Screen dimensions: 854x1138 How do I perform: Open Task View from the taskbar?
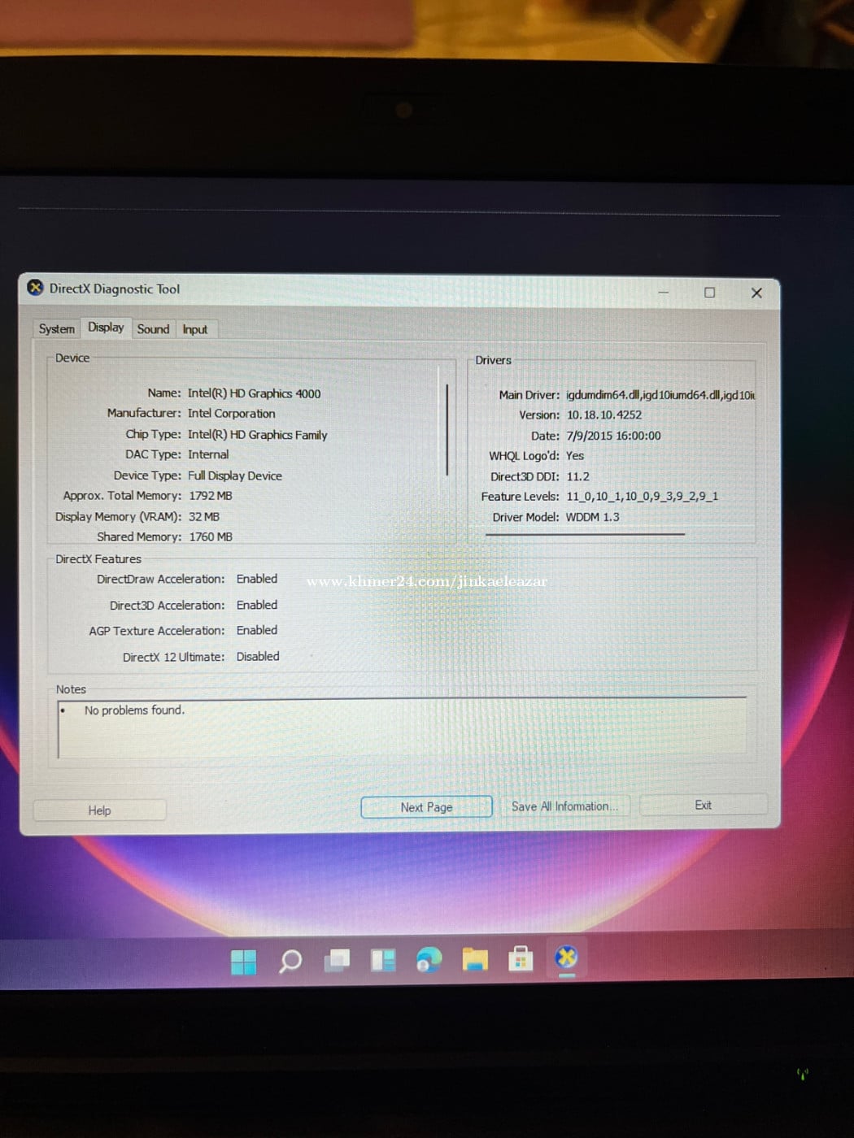[337, 961]
